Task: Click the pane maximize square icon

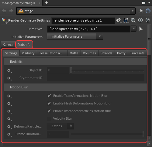Action: (144, 3)
